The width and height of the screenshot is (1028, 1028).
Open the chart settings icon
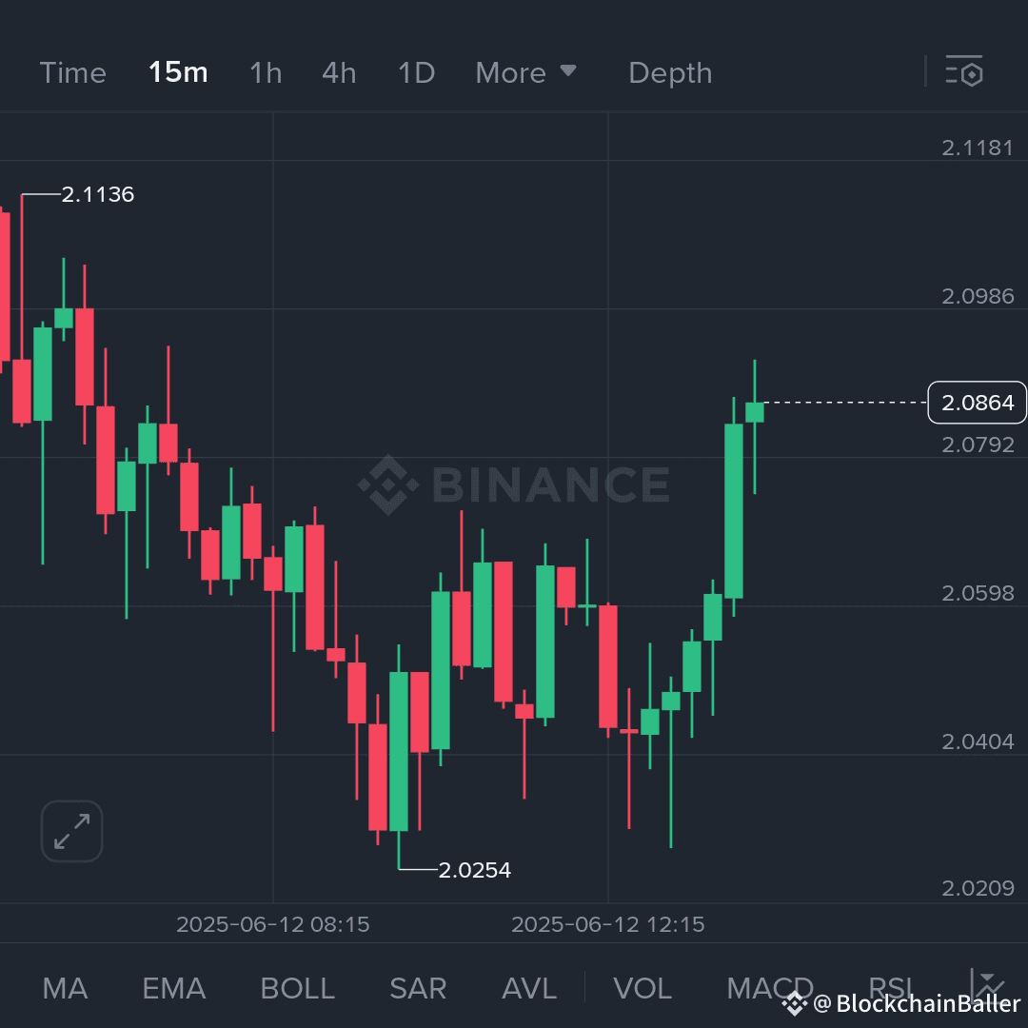[x=964, y=72]
